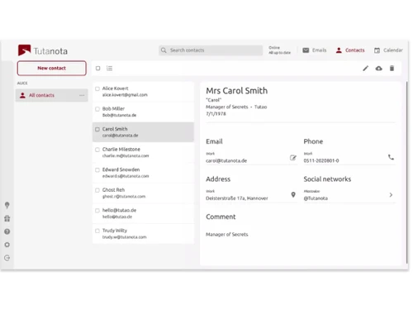Check the Carol Smith checkbox
This screenshot has height=310, width=413.
click(97, 129)
